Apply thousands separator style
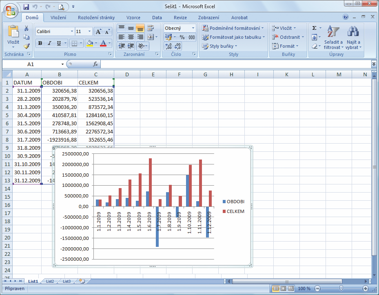Image resolution: width=379 pixels, height=295 pixels. click(x=192, y=37)
